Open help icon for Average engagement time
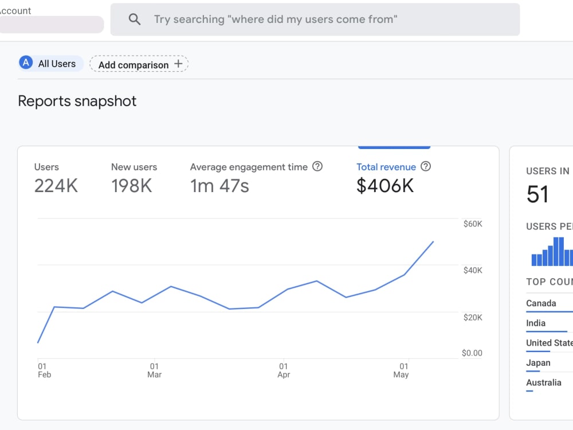This screenshot has height=430, width=573. pos(317,166)
